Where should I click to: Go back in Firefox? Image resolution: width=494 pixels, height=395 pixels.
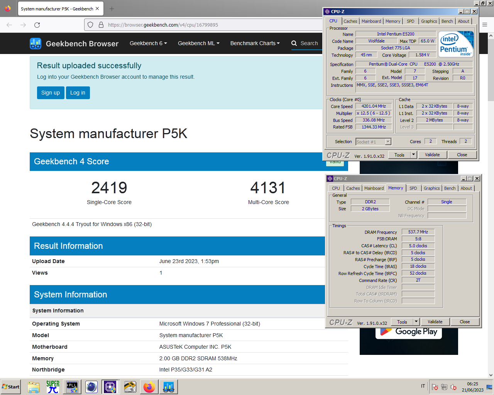9,25
